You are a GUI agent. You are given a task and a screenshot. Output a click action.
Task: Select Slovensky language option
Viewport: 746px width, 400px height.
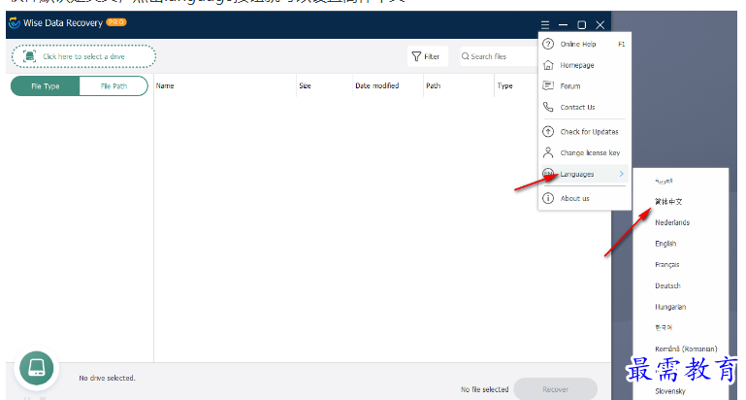click(670, 391)
